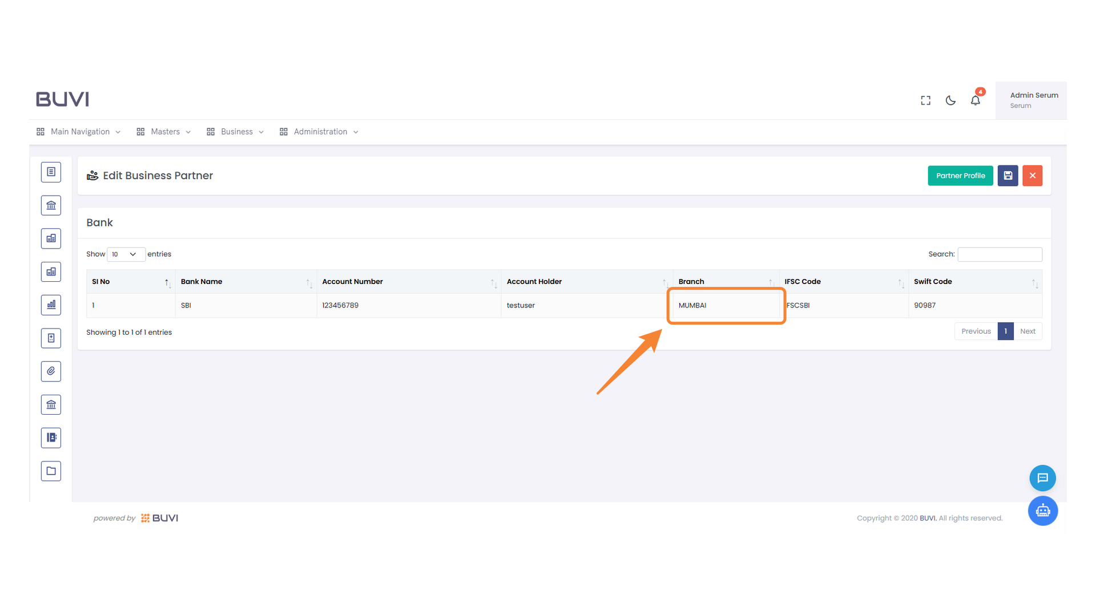Open the paperclip attachments sidebar icon
The height and width of the screenshot is (616, 1096).
[51, 371]
